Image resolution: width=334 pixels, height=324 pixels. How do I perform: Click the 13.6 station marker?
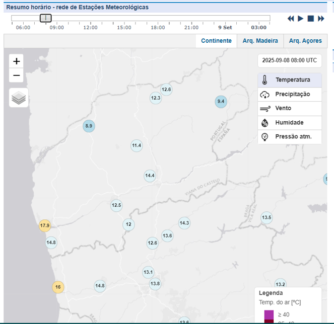(x=167, y=236)
